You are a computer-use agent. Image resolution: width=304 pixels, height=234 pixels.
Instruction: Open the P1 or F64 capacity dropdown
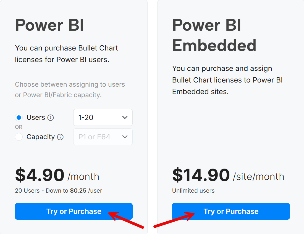(x=103, y=137)
